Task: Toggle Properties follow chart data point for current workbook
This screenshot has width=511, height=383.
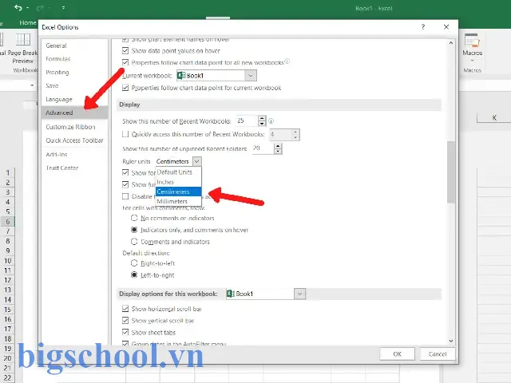Action: (x=125, y=88)
